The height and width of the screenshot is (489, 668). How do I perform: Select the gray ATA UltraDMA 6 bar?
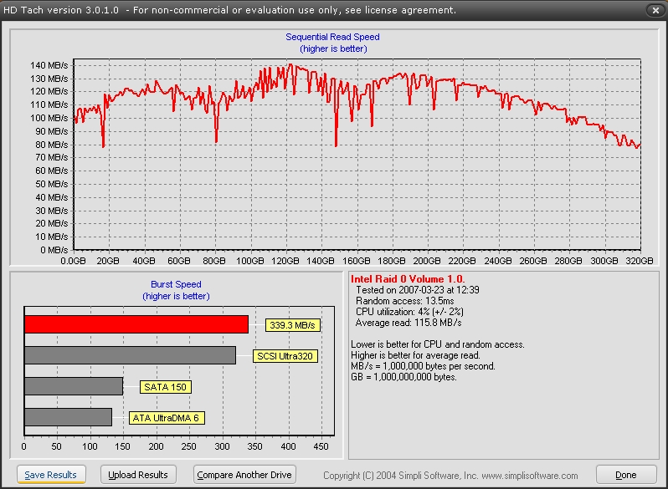click(x=68, y=417)
